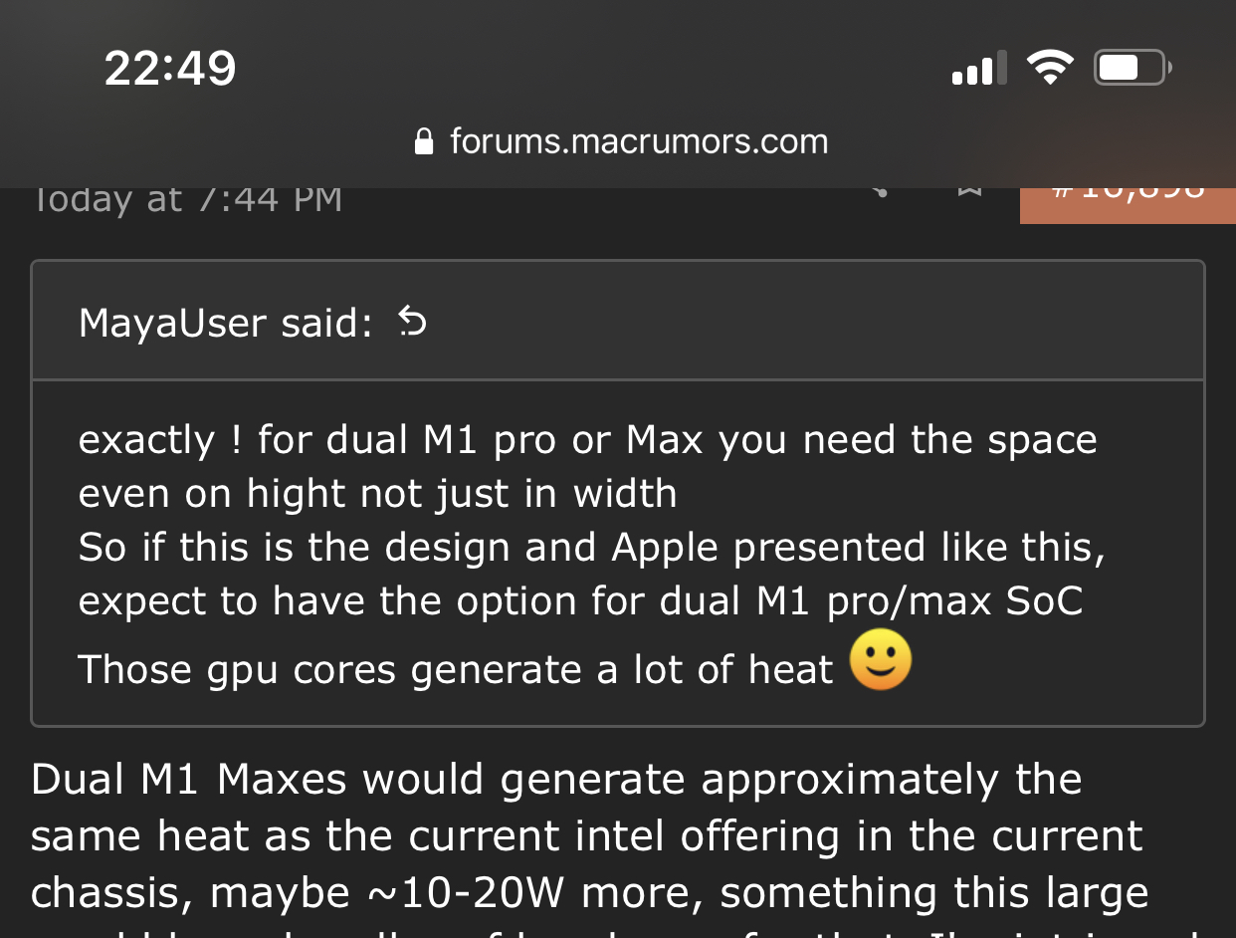Tap quoted line starting "exactly ! for dual"
1236x938 pixels.
587,439
